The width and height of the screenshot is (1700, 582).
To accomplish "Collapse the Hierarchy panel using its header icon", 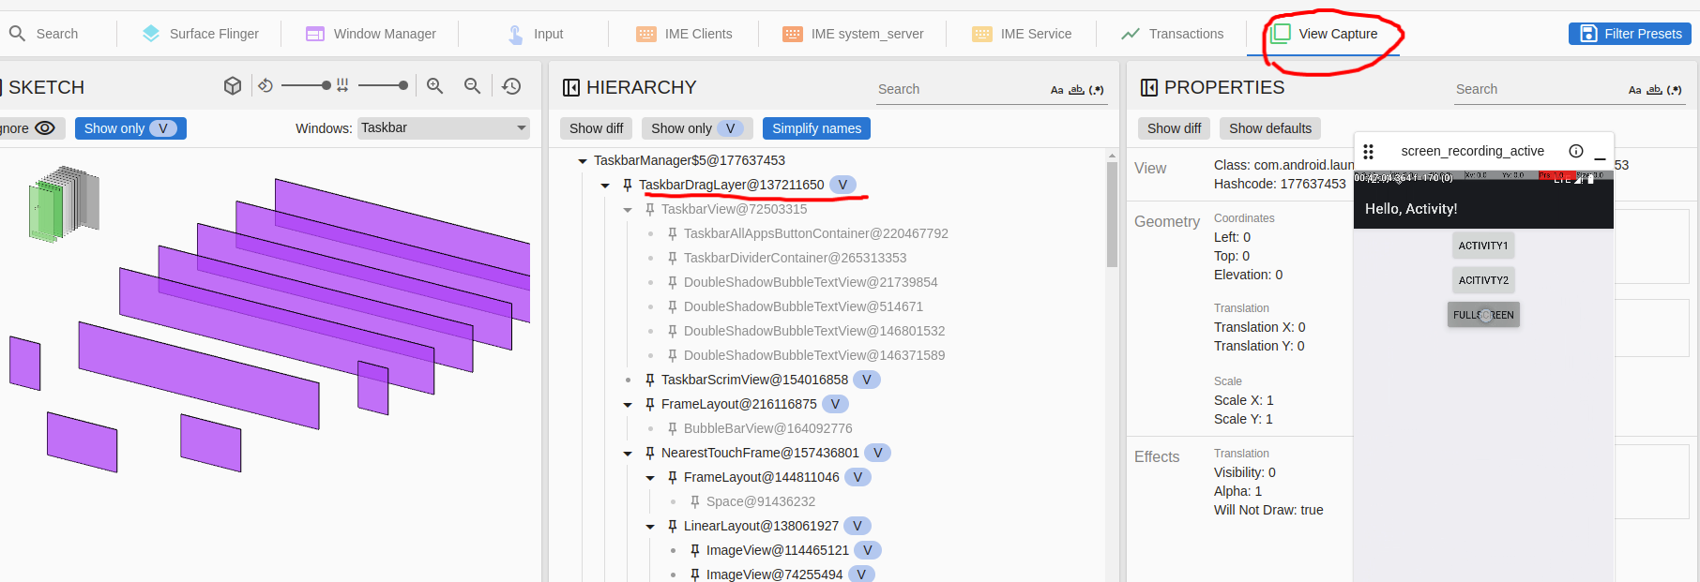I will pyautogui.click(x=571, y=87).
